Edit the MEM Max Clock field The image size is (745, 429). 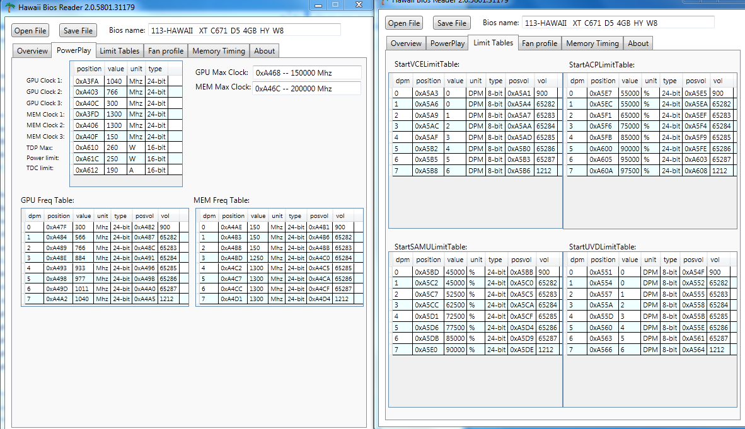pos(306,88)
